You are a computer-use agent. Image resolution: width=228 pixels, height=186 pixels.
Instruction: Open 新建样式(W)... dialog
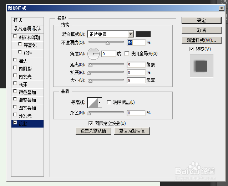point(201,40)
